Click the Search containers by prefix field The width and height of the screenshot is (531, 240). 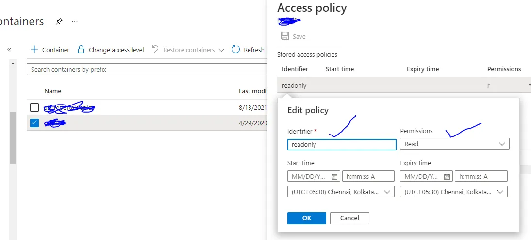[146, 69]
